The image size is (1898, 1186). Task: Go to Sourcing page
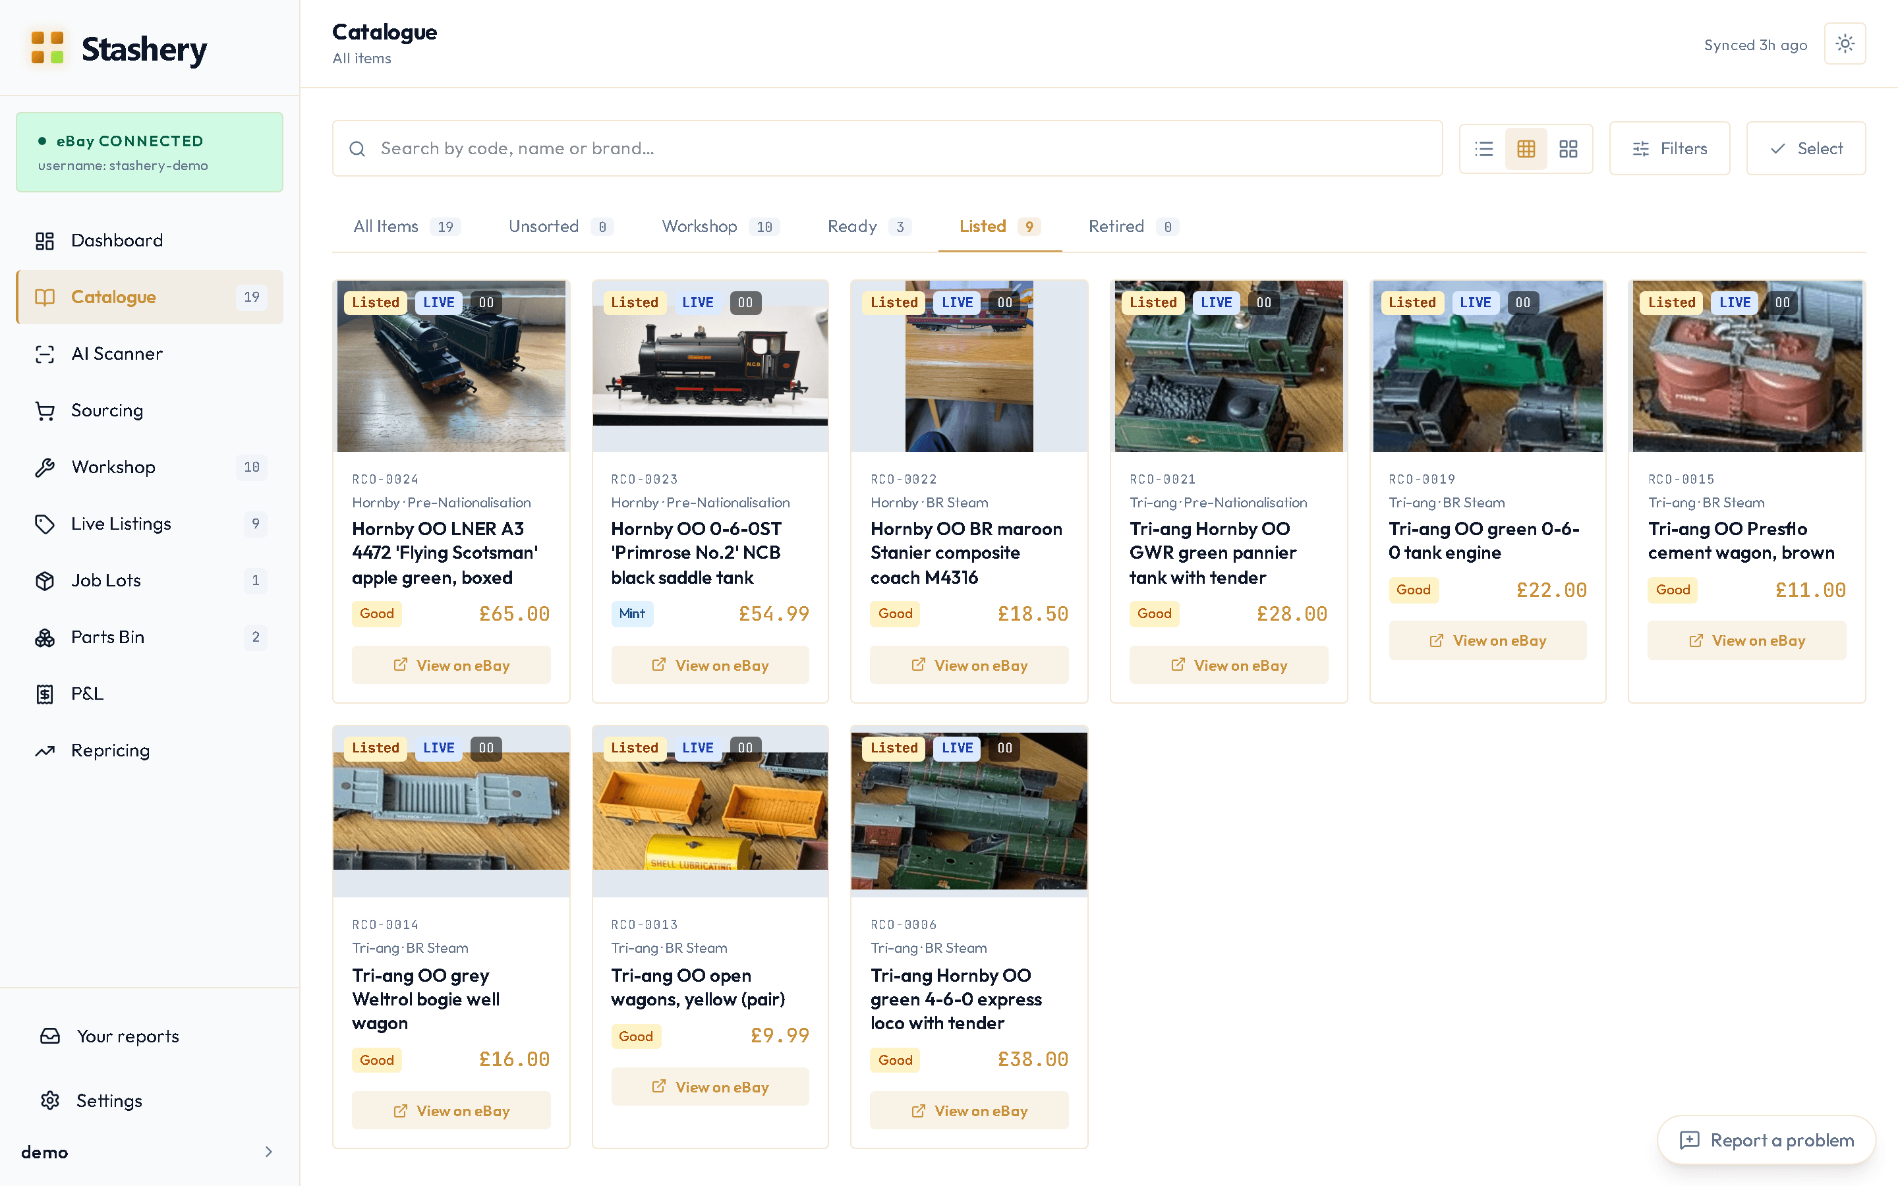(149, 410)
